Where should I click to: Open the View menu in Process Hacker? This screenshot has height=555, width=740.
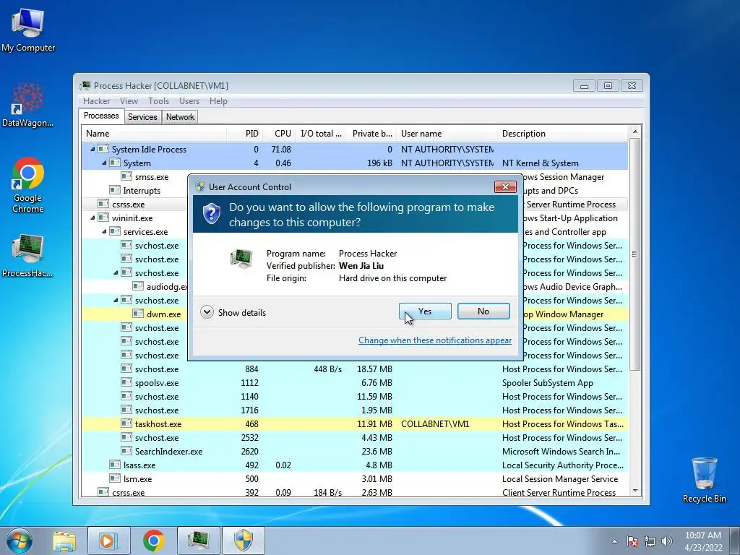pyautogui.click(x=129, y=101)
